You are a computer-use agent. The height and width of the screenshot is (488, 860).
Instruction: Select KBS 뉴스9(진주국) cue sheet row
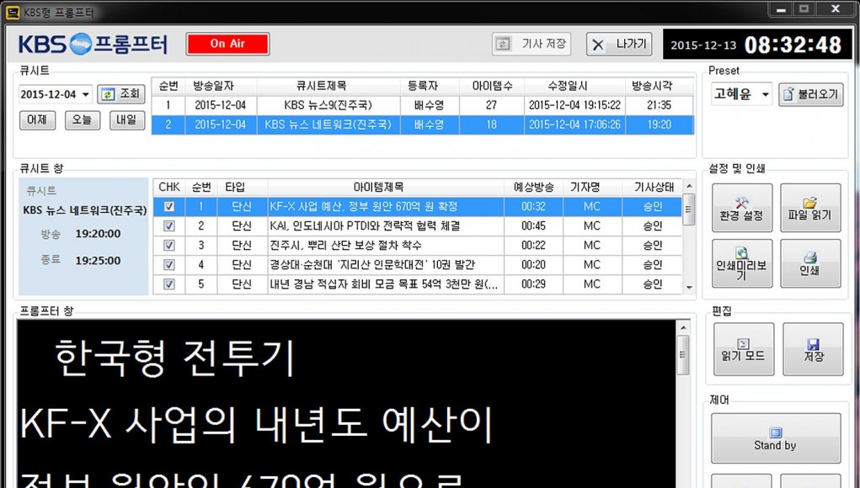[x=422, y=105]
